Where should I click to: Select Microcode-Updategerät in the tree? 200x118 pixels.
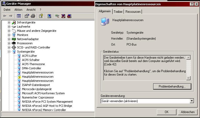(37, 89)
